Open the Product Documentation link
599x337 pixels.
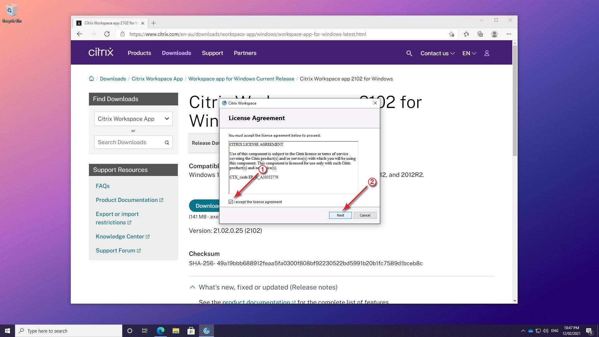click(127, 200)
